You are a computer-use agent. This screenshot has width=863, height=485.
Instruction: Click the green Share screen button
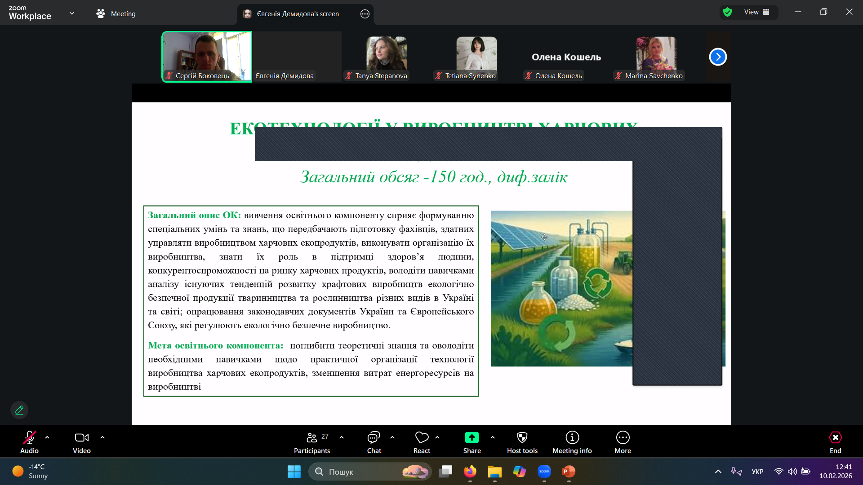click(472, 438)
